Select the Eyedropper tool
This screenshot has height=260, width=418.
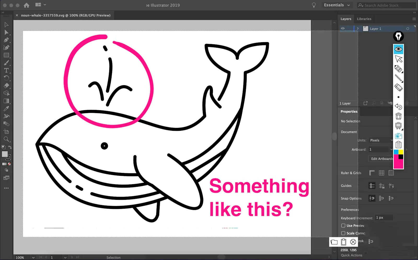[x=7, y=108]
